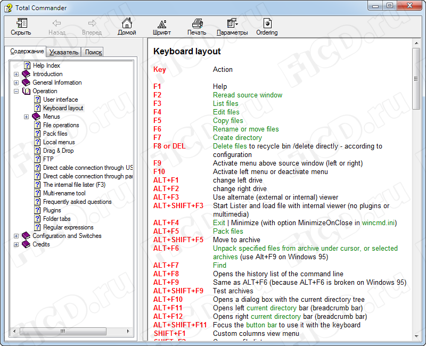Click the open book icon beside Operation
This screenshot has height=346, width=426.
(x=26, y=91)
